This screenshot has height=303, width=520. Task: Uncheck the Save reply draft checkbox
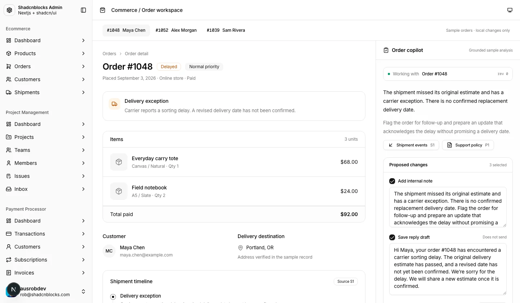(392, 237)
